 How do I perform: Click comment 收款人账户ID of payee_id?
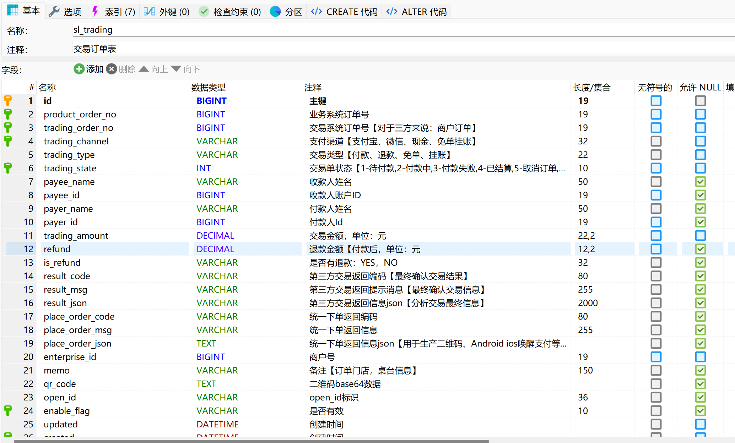point(335,195)
